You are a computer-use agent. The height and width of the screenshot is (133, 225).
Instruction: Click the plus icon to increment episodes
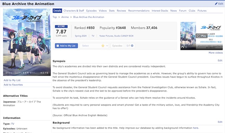click(132, 46)
